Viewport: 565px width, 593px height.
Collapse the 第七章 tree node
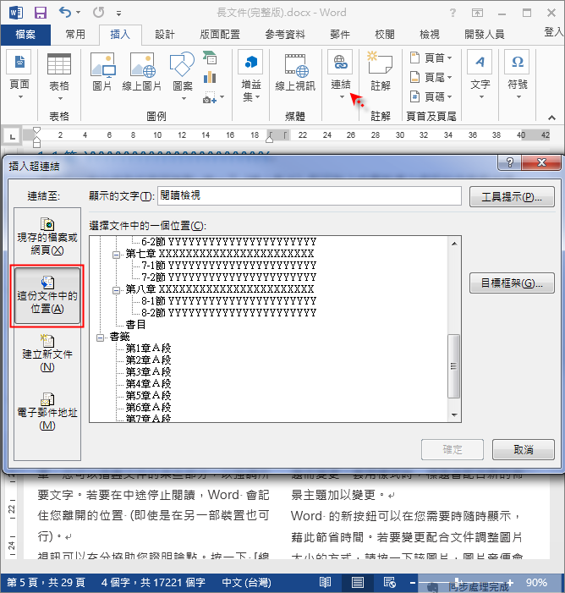pyautogui.click(x=116, y=255)
